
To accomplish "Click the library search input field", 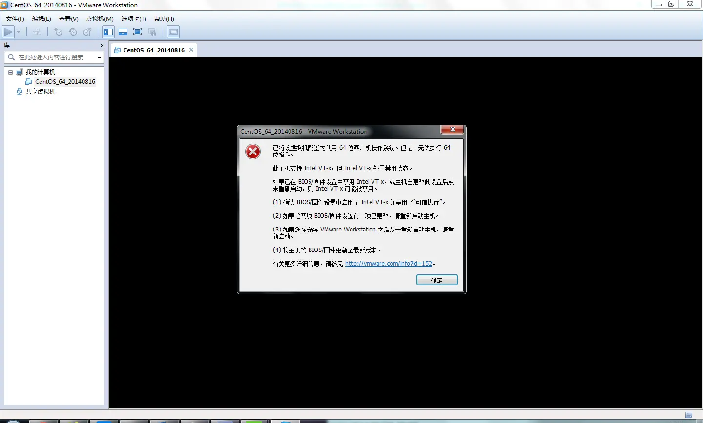I will coord(54,58).
